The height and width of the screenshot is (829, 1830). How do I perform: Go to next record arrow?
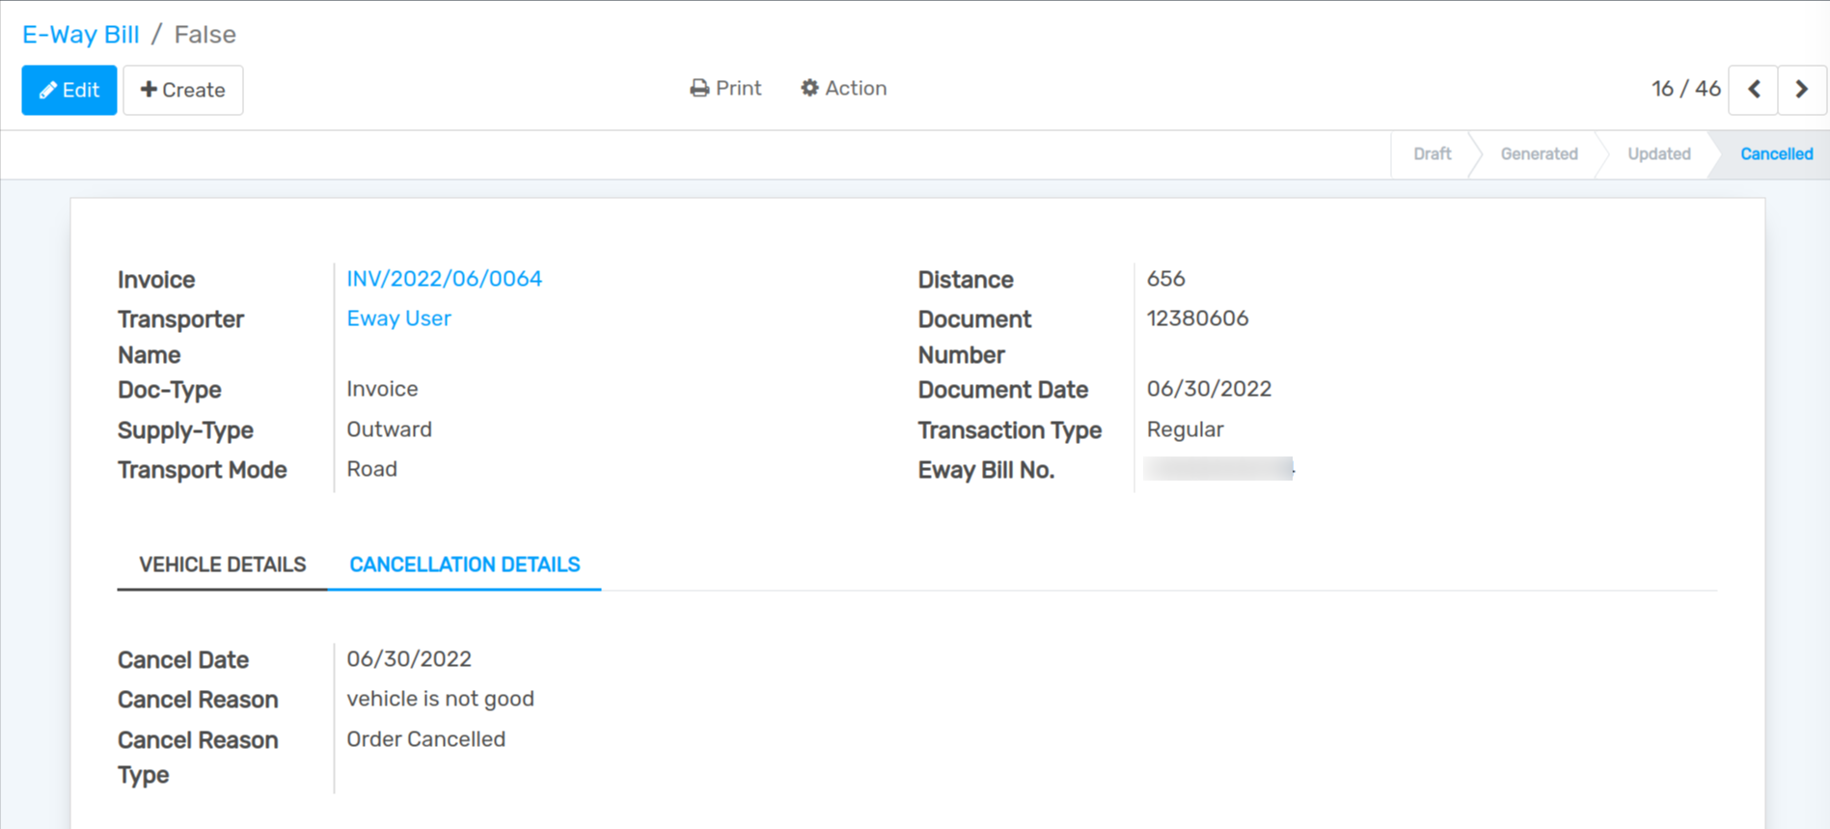[x=1800, y=90]
